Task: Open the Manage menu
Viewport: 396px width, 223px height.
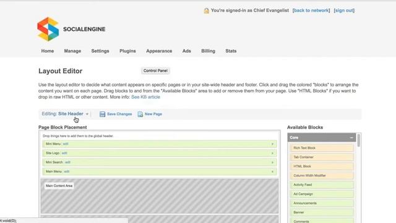Action: pyautogui.click(x=72, y=51)
